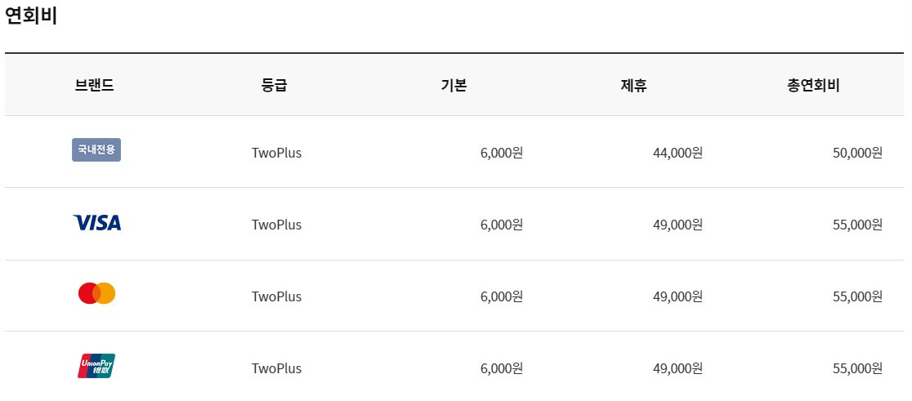Click TwoPlus grade in the UnionPay row
Screen dimensions: 912x401
click(276, 368)
